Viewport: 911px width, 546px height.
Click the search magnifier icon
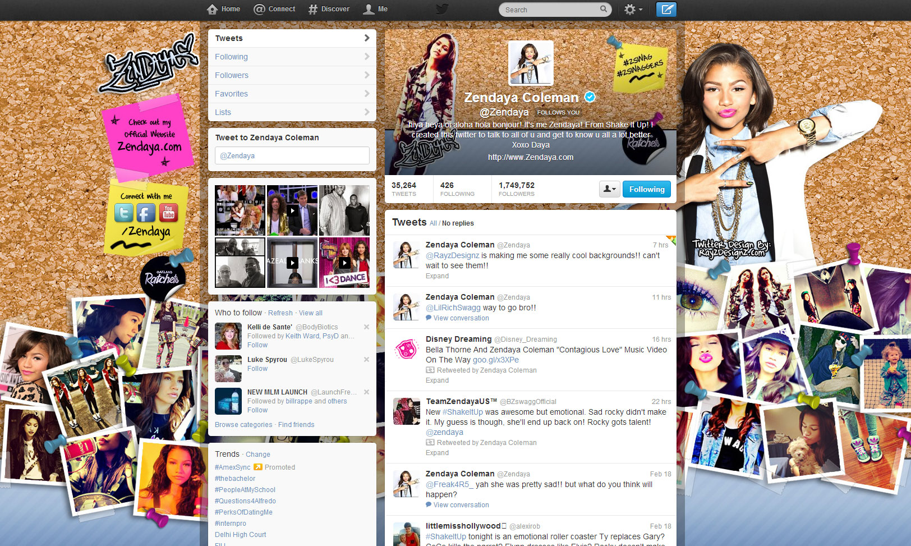point(604,9)
